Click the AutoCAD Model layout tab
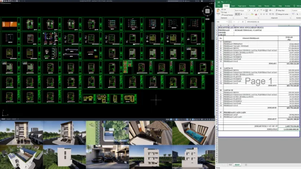 click(3, 119)
